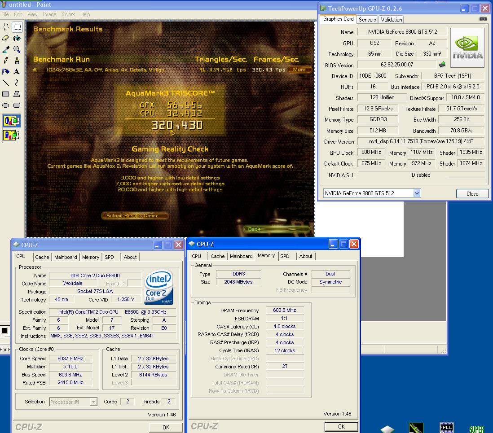This screenshot has height=433, width=493.
Task: Click the BIOS save chip icon in GPU-Z
Action: (x=442, y=65)
